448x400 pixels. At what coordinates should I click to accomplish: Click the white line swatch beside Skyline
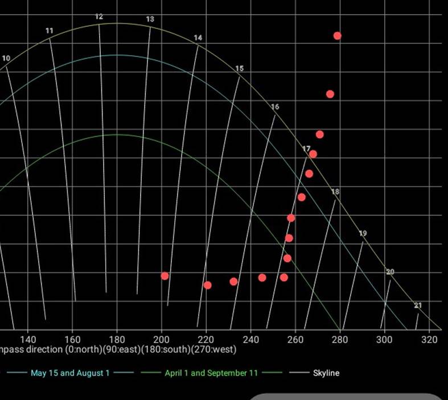click(299, 373)
